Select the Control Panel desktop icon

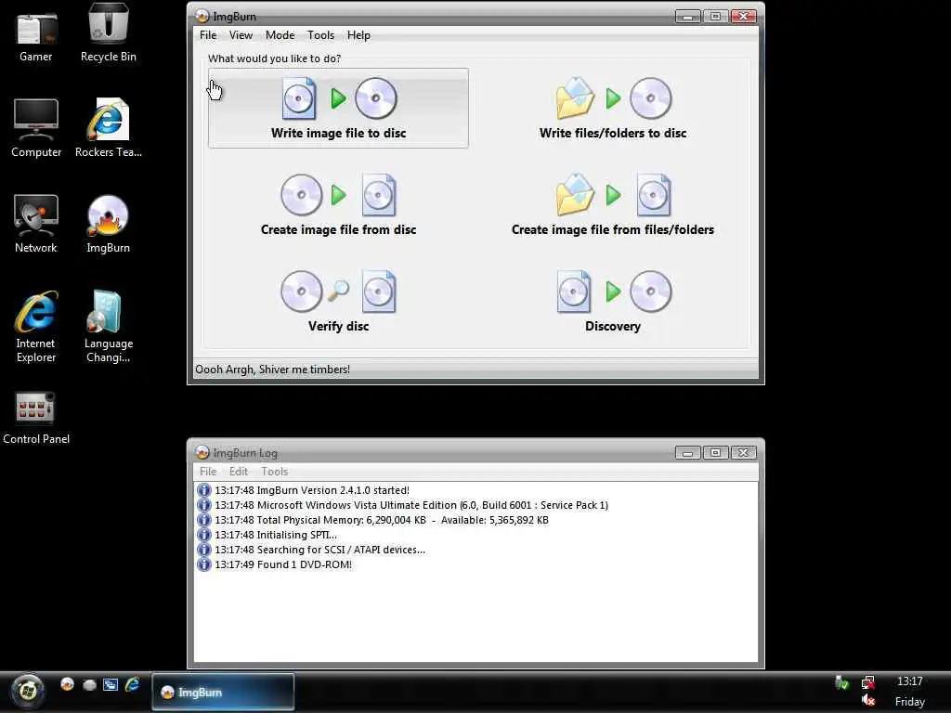click(x=36, y=419)
